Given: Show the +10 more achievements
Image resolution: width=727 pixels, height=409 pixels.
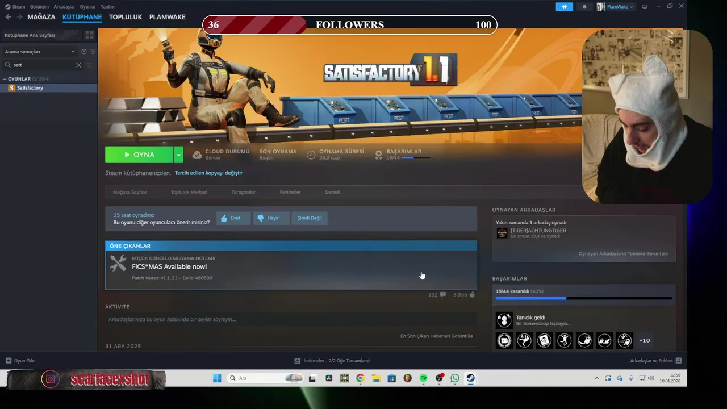Looking at the screenshot, I should pyautogui.click(x=644, y=340).
